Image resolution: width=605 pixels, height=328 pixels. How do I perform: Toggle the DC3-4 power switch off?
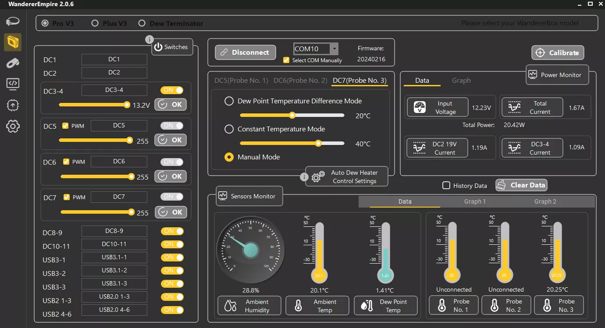[172, 90]
